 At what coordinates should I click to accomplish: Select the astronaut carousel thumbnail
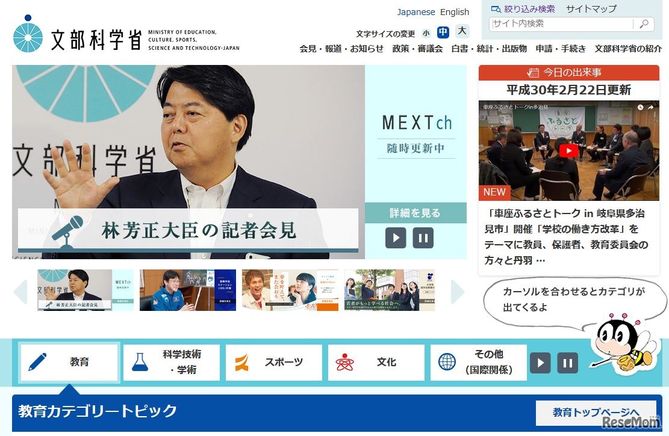tap(188, 290)
